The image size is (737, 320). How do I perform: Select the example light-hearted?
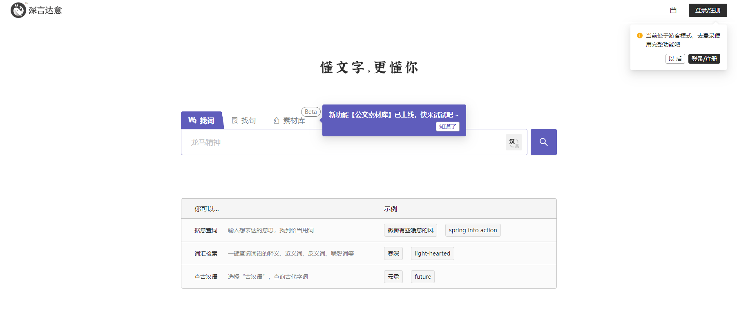(x=433, y=253)
